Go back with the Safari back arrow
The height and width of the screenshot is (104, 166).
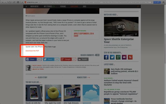click(3, 2)
